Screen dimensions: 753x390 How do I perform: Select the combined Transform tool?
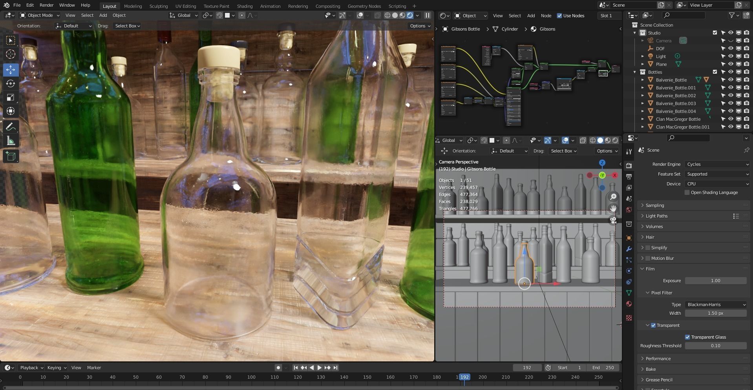pos(11,111)
